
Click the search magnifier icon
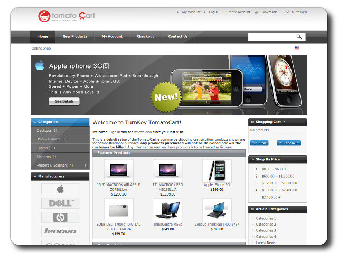tap(299, 37)
